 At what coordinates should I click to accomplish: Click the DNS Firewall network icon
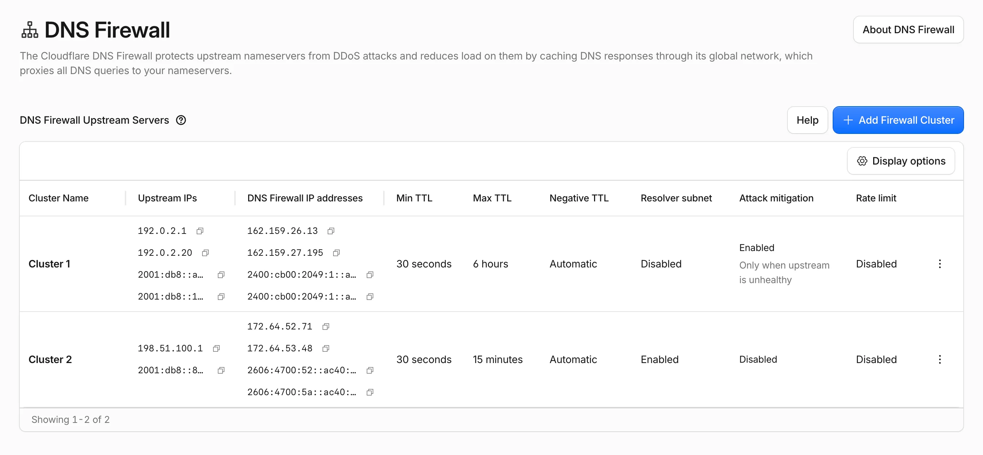click(30, 30)
